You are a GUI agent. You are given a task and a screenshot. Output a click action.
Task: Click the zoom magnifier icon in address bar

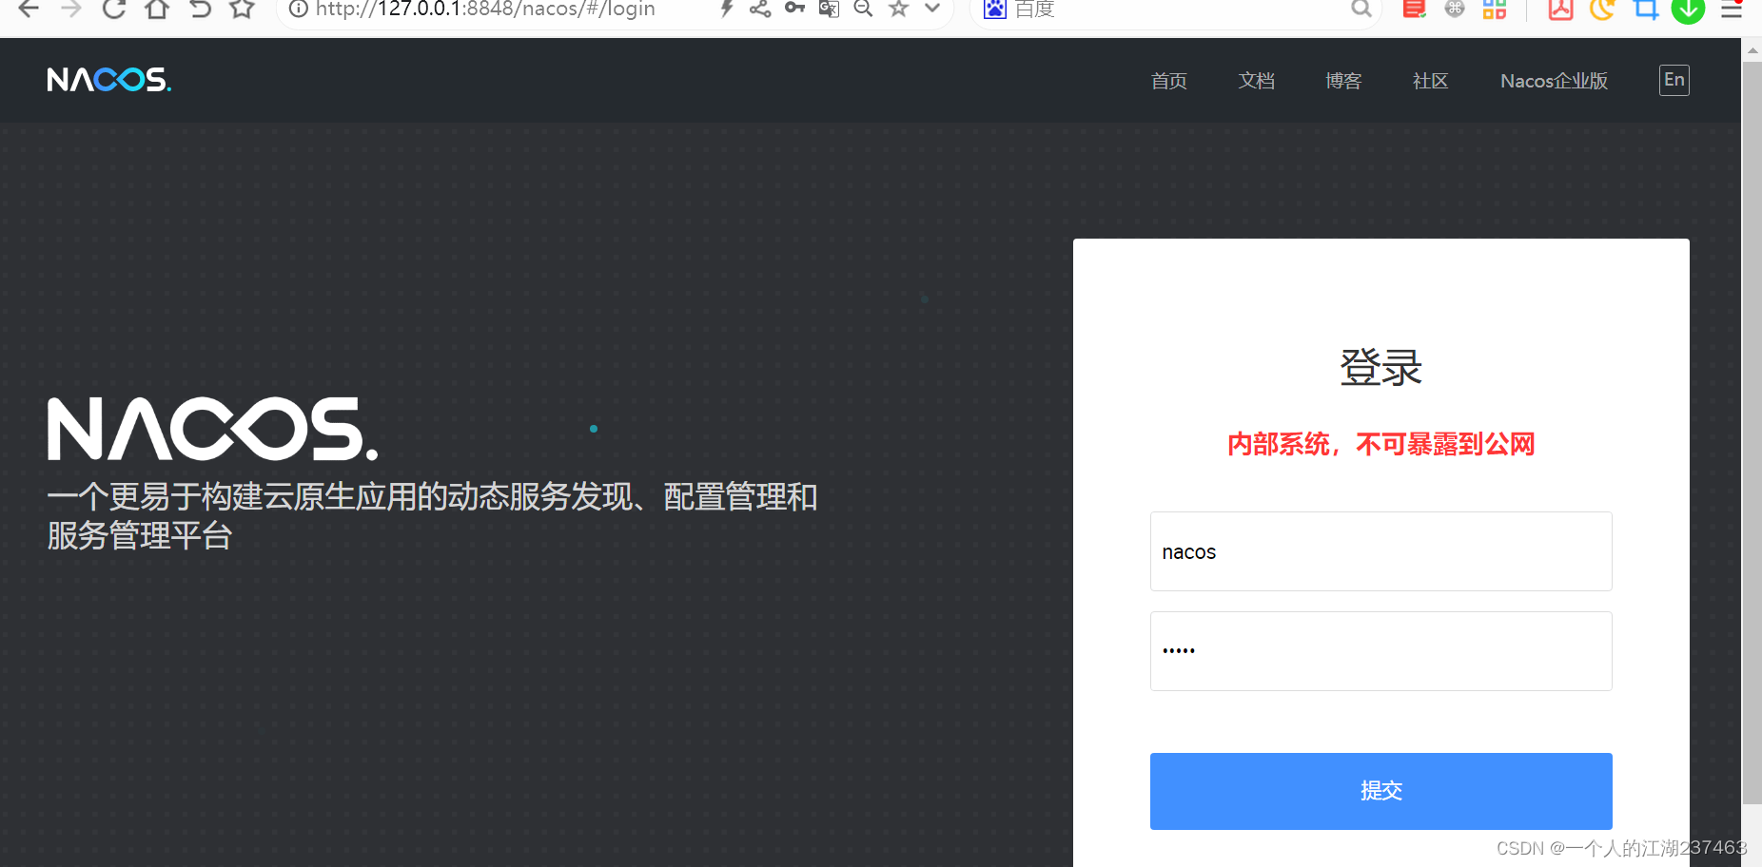coord(863,9)
